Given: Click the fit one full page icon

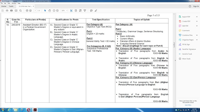Looking at the screenshot, I should click(x=76, y=11).
